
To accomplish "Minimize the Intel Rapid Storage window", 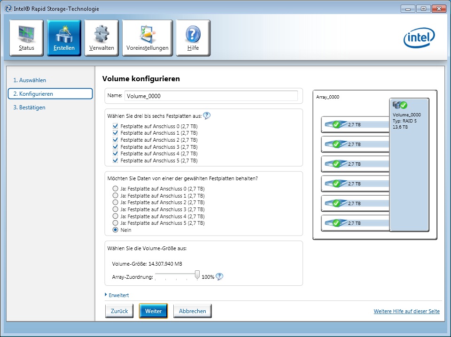I will [408, 9].
